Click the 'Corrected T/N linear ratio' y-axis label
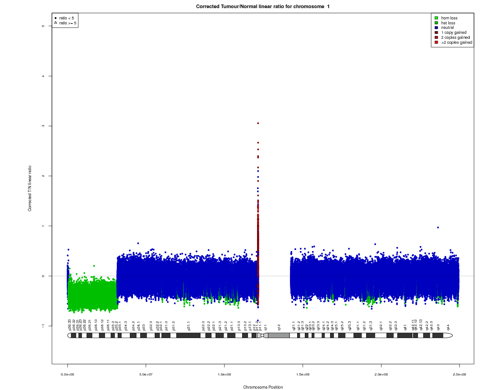Screen dimensions: 487x390 point(30,189)
